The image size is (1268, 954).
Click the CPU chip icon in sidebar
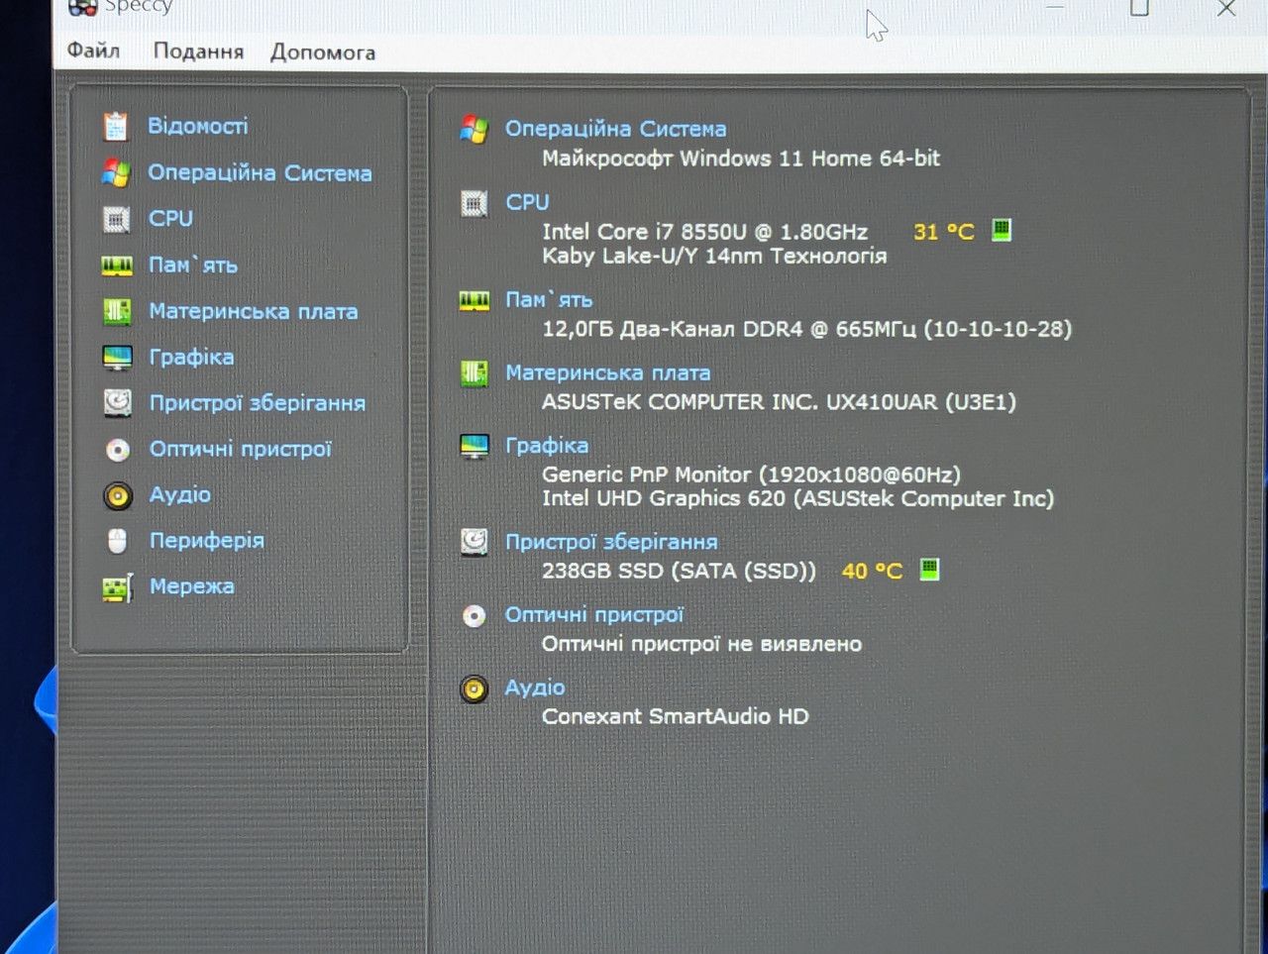click(x=117, y=219)
